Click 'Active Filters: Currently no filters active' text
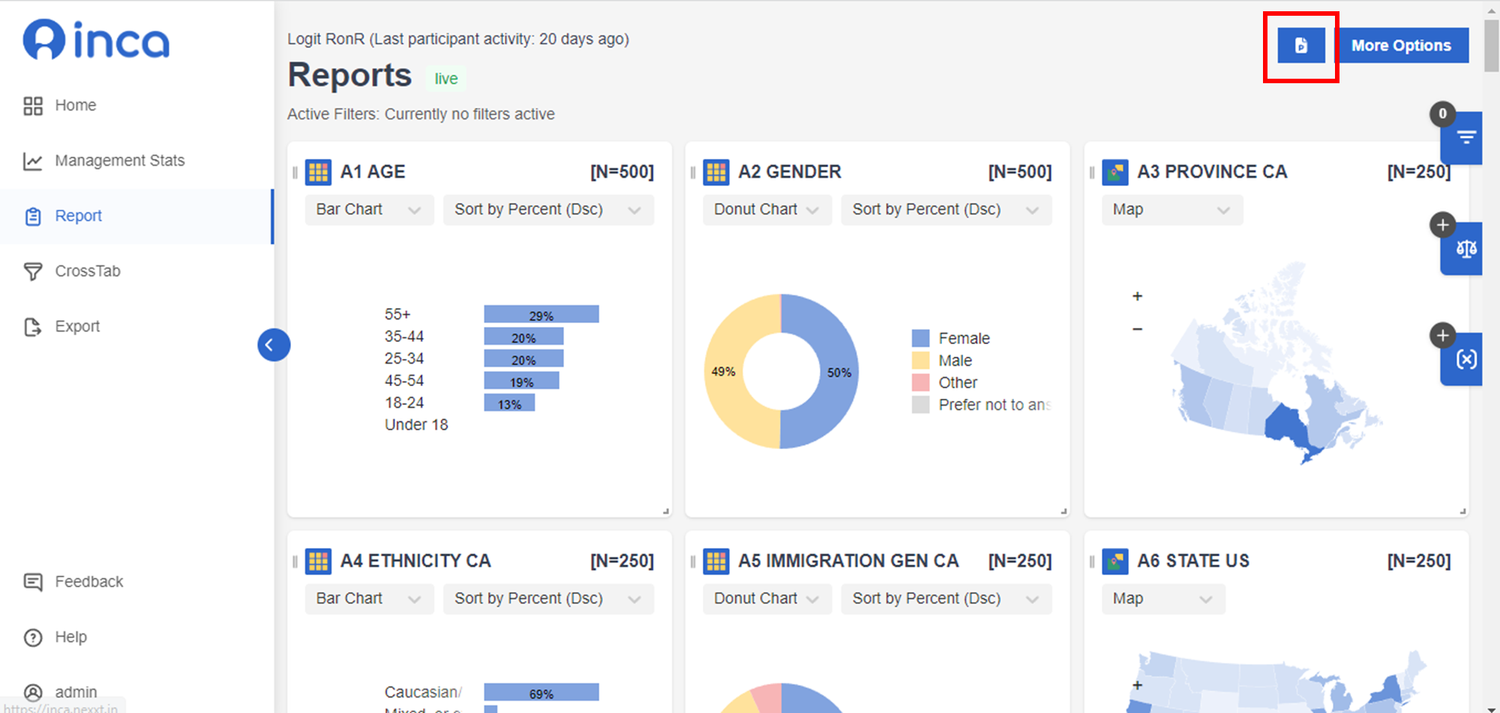The height and width of the screenshot is (713, 1500). click(x=421, y=114)
